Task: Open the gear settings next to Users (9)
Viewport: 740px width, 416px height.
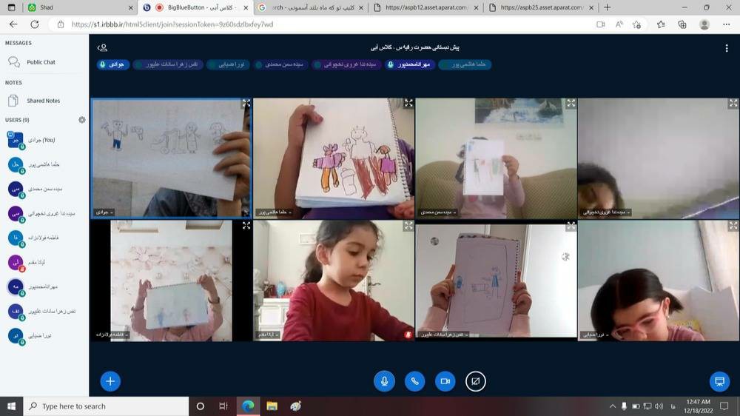Action: click(x=82, y=120)
